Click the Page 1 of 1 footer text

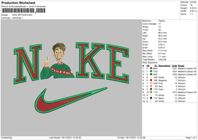[x=191, y=138]
